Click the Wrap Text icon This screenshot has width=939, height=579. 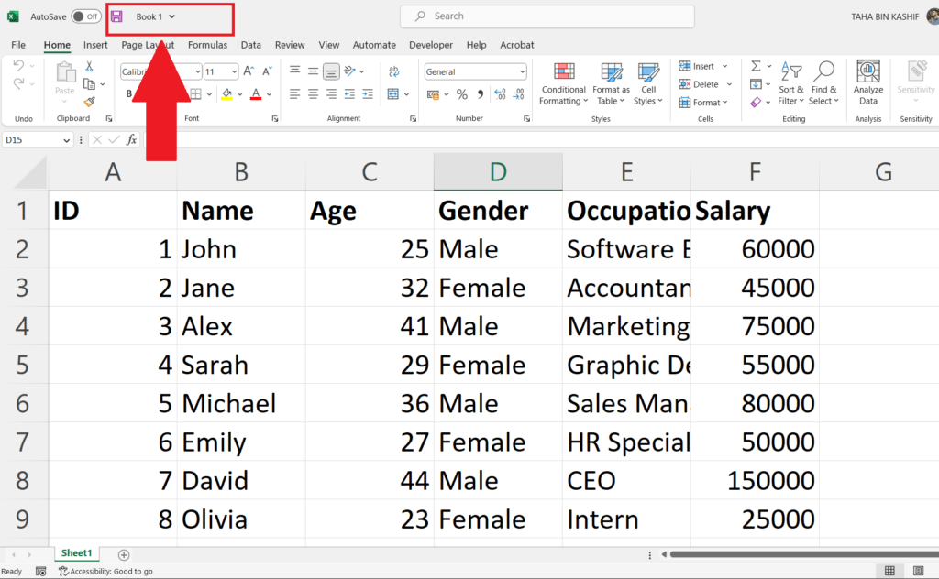coord(393,71)
